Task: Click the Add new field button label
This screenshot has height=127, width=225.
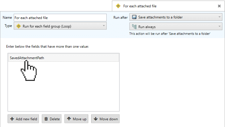Action: point(26,119)
